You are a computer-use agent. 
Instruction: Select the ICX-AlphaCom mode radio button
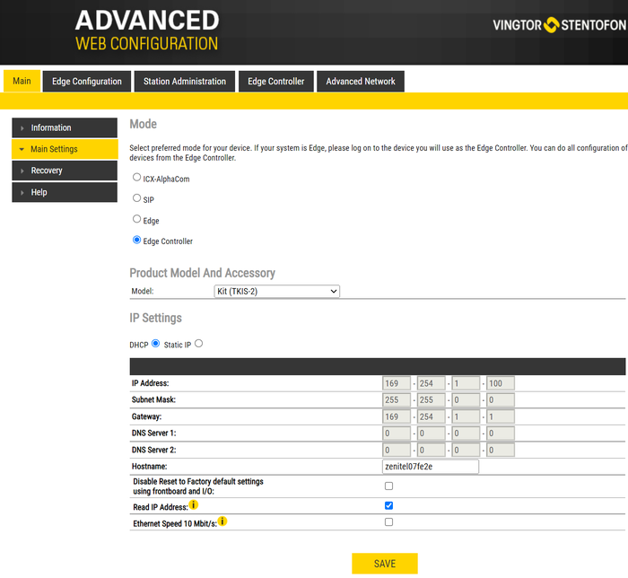tap(137, 178)
